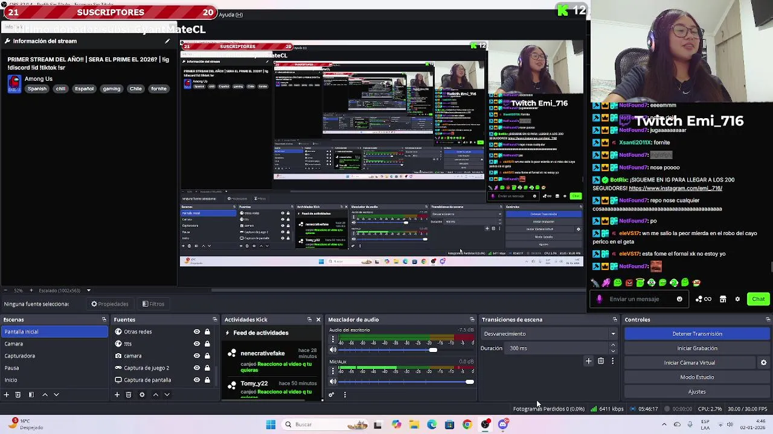Add a new source in Fuentes

pos(117,395)
